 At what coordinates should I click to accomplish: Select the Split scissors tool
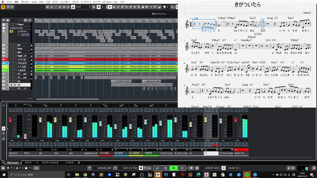point(126,7)
